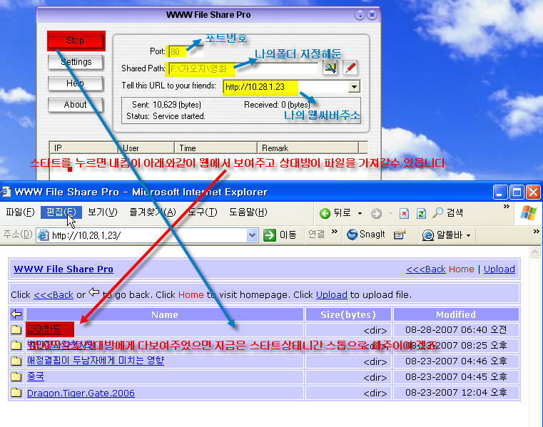The image size is (543, 427).
Task: Open the 도움말(H) menu
Action: tap(248, 212)
